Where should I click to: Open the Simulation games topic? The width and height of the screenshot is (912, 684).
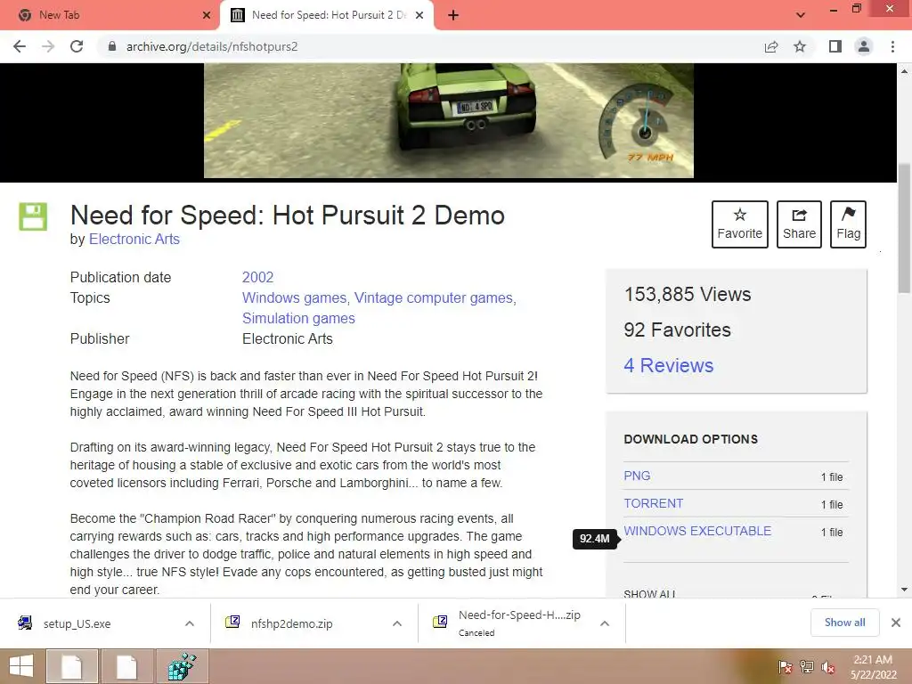(298, 318)
